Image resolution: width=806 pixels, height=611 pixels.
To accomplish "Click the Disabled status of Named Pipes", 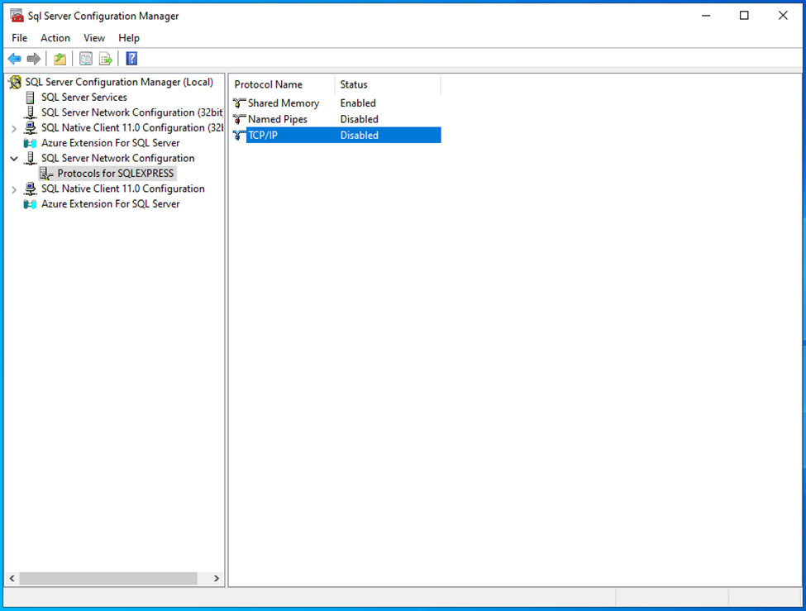I will [359, 119].
